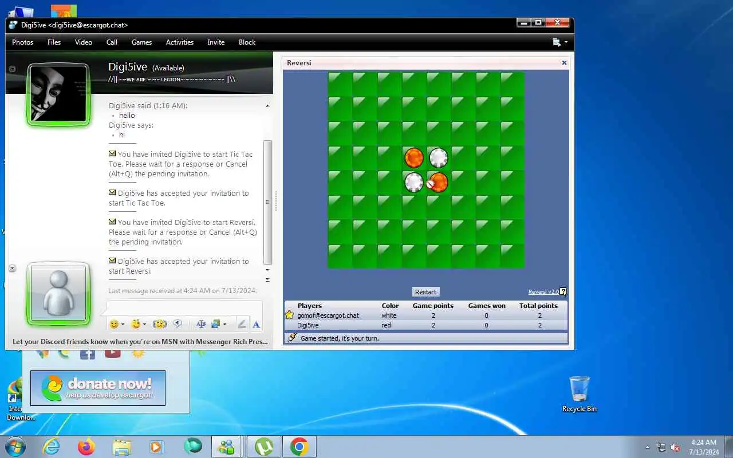The height and width of the screenshot is (458, 733).
Task: Change font using blue A icon
Action: point(256,325)
